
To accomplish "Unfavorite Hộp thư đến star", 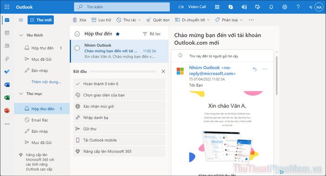I will pos(118,34).
